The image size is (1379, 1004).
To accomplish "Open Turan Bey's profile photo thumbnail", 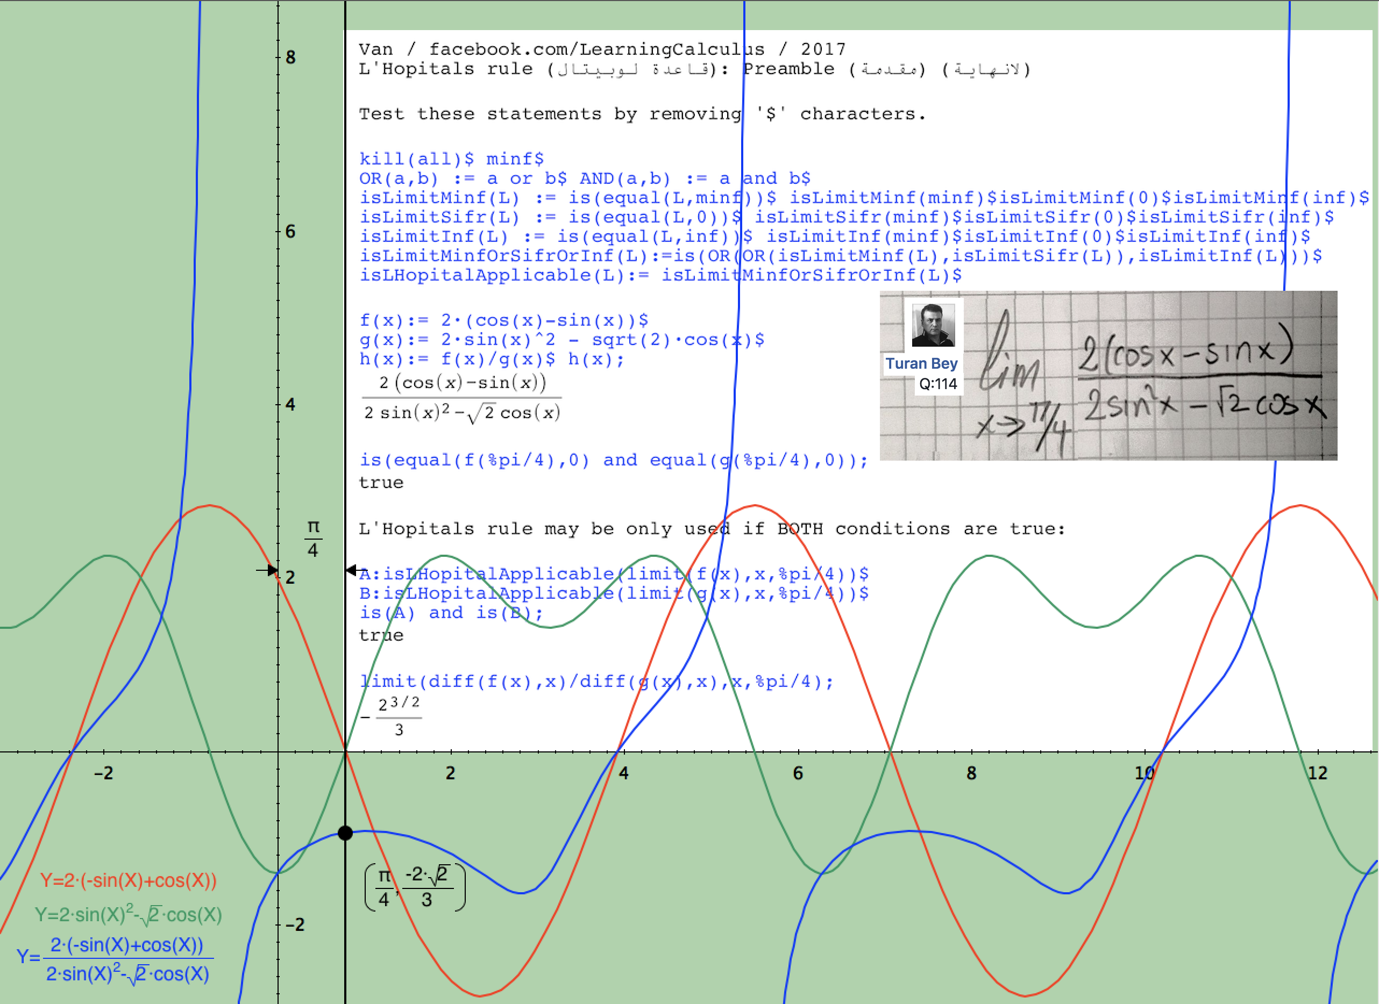I will [933, 325].
